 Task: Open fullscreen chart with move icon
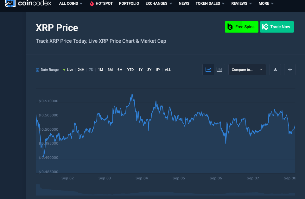click(x=290, y=70)
